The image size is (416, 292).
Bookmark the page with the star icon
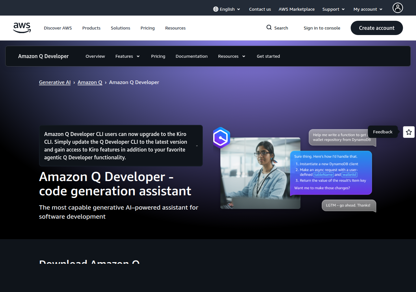[409, 132]
